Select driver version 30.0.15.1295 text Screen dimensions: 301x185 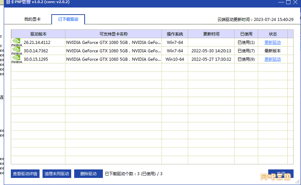[36, 59]
